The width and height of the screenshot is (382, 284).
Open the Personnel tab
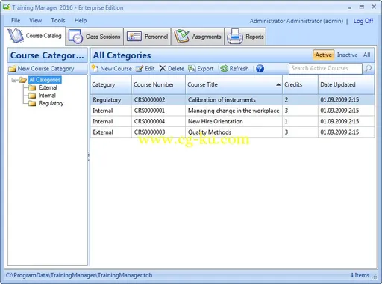point(147,37)
